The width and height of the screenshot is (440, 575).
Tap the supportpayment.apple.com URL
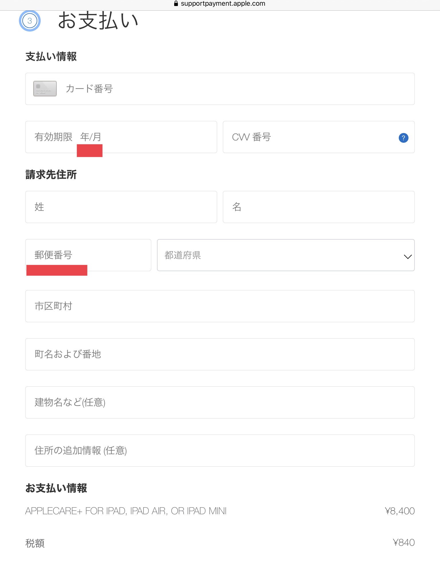[x=223, y=3]
